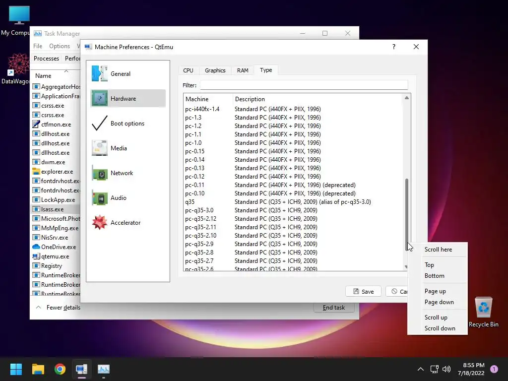Switch to the Graphics tab

click(x=215, y=70)
